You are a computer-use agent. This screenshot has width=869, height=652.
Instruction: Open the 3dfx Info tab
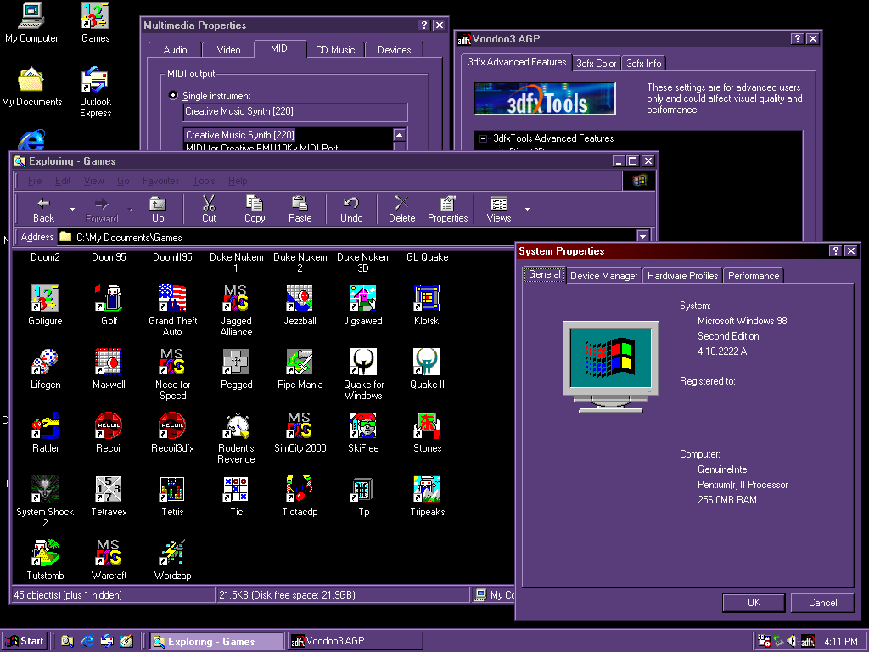644,63
